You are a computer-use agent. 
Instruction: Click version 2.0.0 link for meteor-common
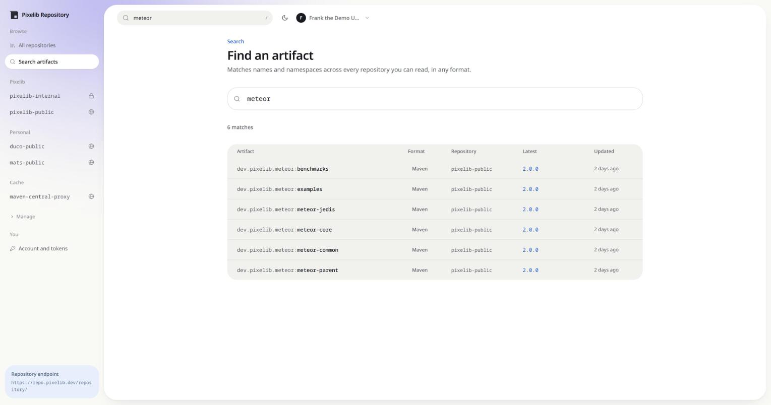click(530, 250)
